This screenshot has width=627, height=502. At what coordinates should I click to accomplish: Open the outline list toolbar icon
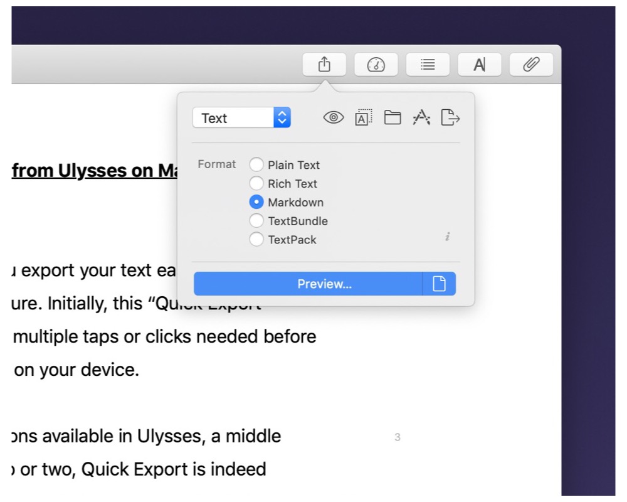(x=428, y=65)
